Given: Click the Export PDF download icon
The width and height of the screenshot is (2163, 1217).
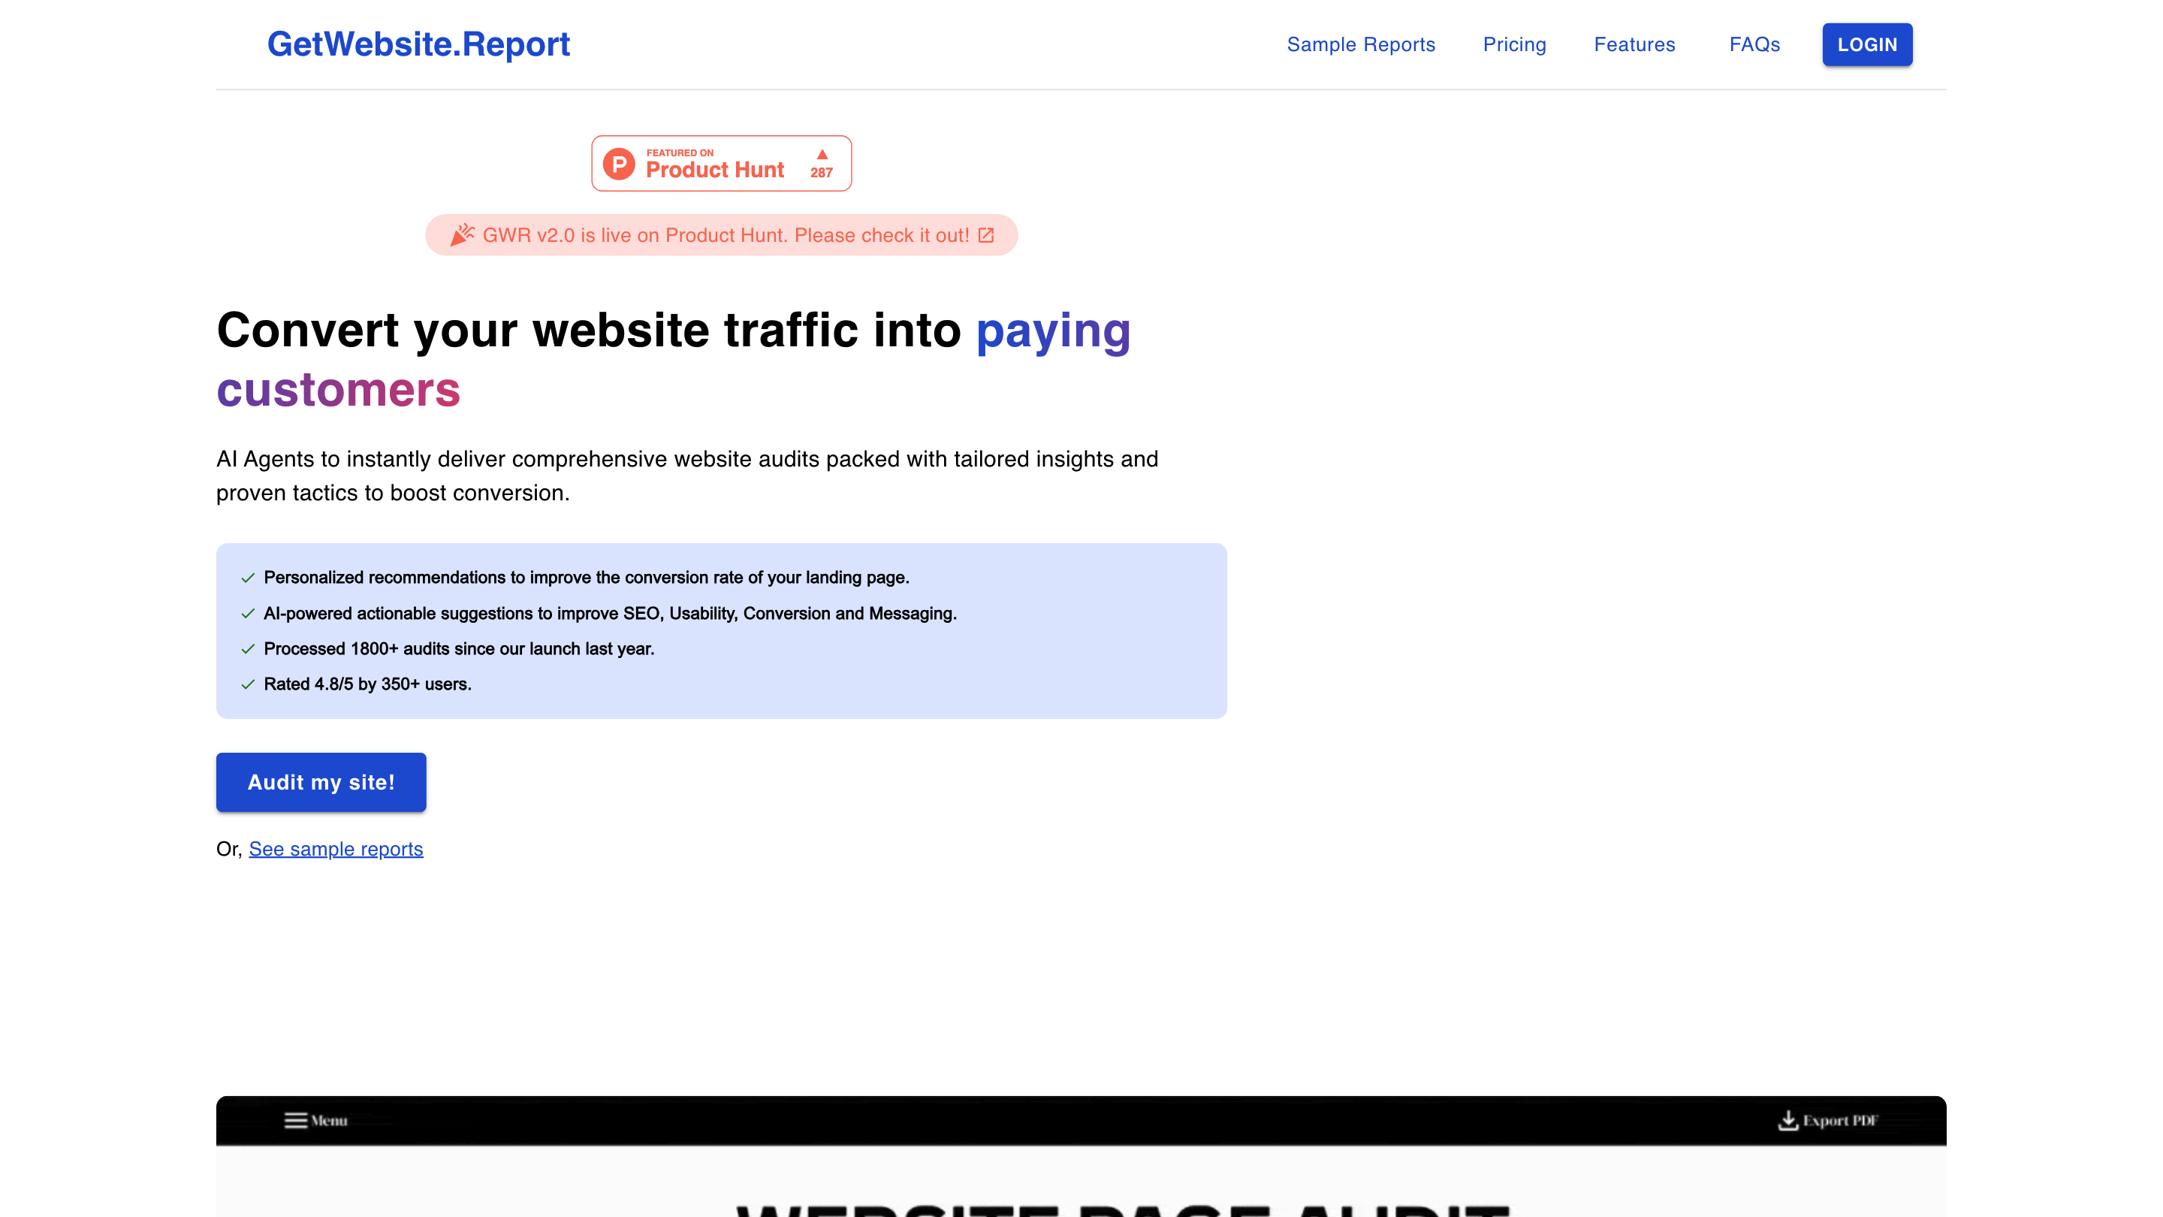Looking at the screenshot, I should point(1787,1120).
